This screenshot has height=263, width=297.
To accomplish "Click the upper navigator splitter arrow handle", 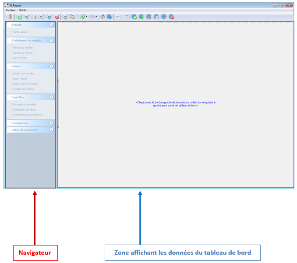I will click(58, 81).
